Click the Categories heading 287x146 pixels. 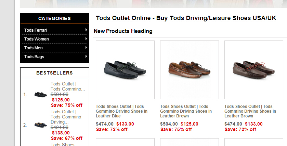tap(55, 18)
